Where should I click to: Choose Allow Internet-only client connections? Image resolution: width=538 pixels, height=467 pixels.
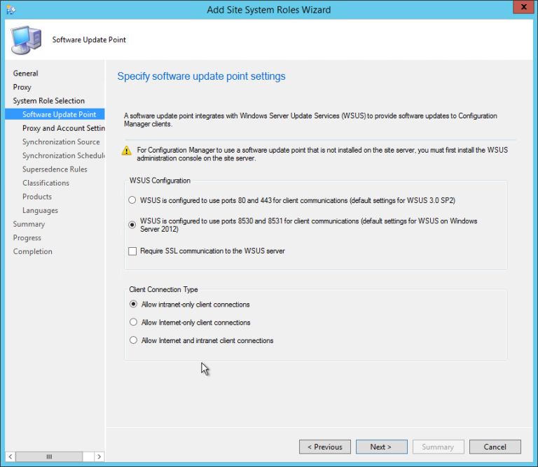(x=134, y=323)
